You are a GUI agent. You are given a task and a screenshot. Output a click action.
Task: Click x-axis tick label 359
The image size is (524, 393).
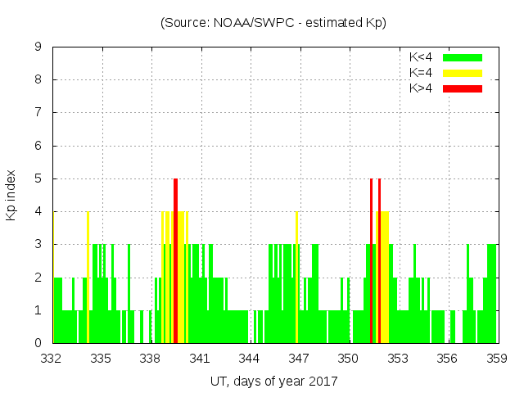tap(496, 358)
